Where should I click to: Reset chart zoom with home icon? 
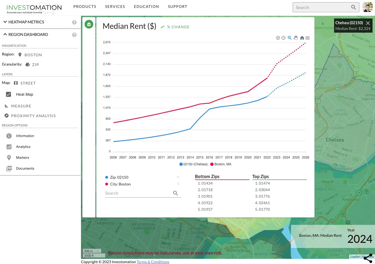pos(302,38)
